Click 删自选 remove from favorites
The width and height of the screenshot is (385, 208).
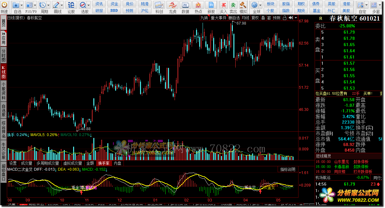[234, 18]
